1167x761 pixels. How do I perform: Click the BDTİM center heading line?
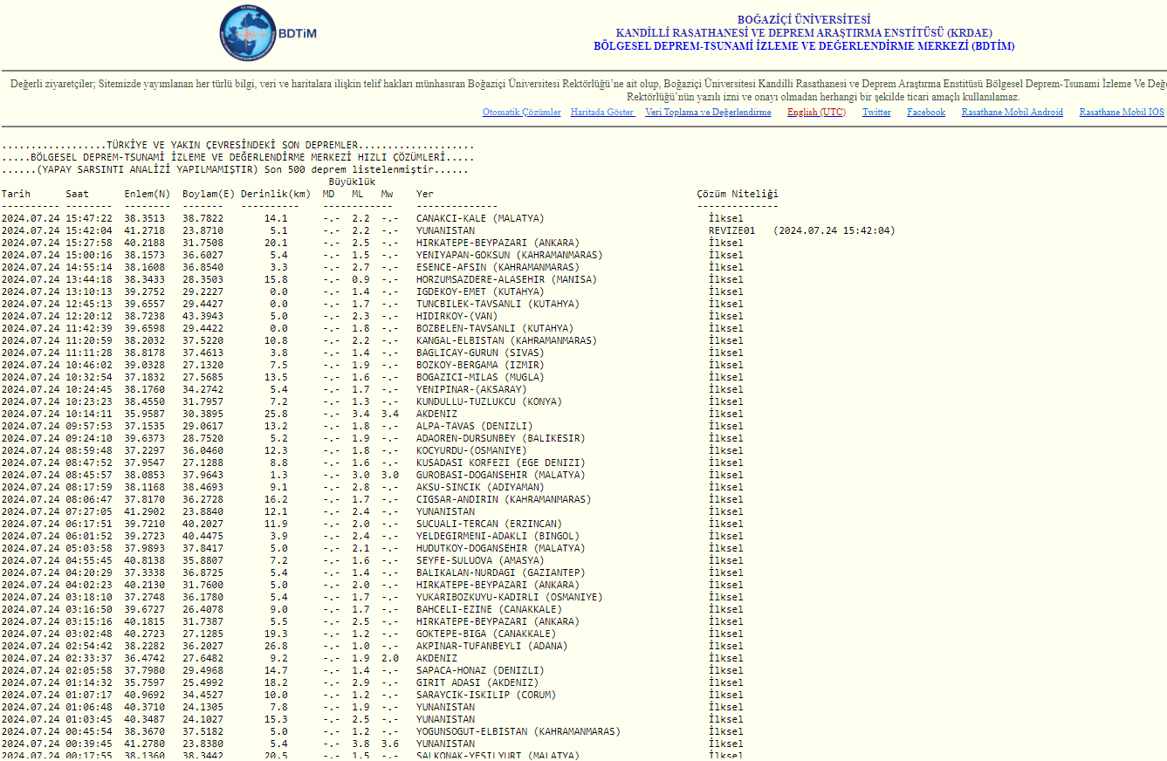(804, 46)
